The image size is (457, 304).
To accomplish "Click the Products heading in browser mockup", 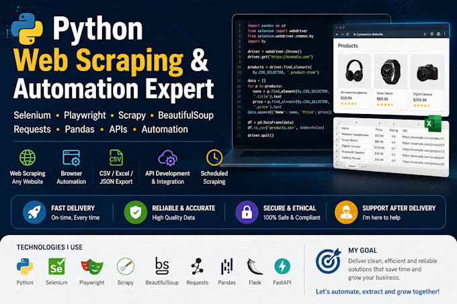I will pyautogui.click(x=347, y=46).
